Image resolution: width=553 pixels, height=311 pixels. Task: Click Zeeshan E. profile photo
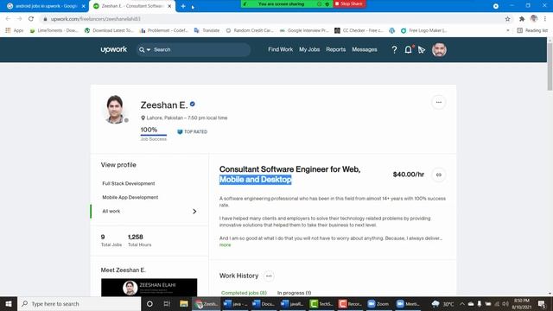[x=115, y=109]
